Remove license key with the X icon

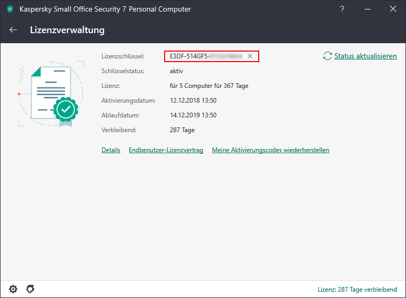(x=250, y=56)
